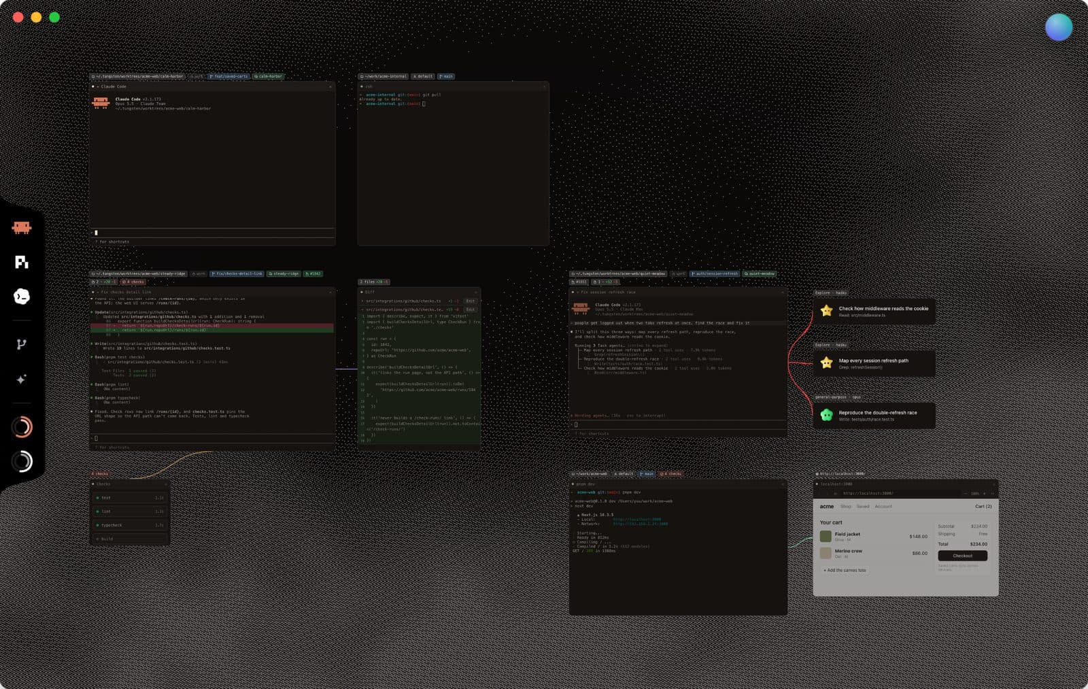
Task: Collapse the 'Fix checks detail link' panel title chevron
Action: [97, 292]
